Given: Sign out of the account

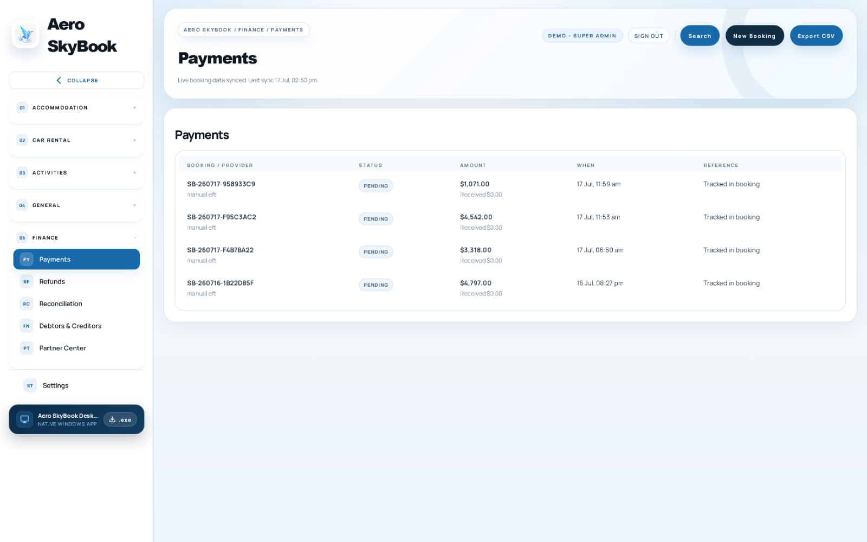Looking at the screenshot, I should [649, 36].
